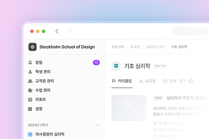Image resolution: width=209 pixels, height=139 pixels.
Task: Click the person icon for 학생 관리
Action: 30,72
